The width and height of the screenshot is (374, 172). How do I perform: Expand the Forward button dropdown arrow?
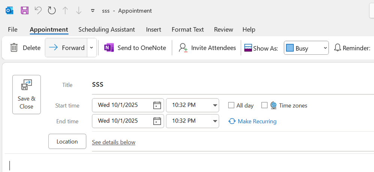[x=92, y=48]
